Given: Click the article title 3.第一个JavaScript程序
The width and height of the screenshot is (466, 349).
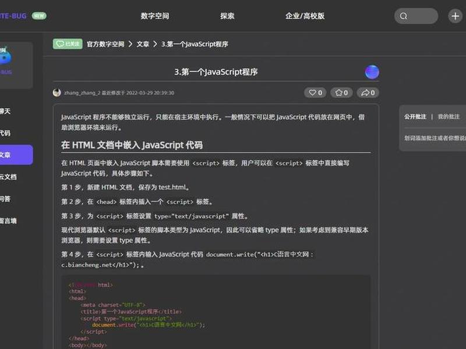Looking at the screenshot, I should pos(216,72).
